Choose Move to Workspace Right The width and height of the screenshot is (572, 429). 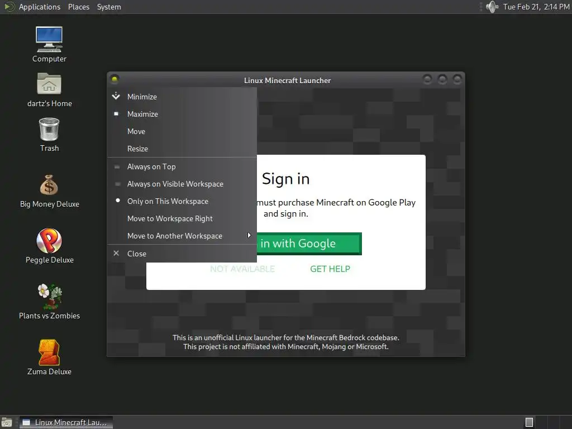pyautogui.click(x=182, y=218)
